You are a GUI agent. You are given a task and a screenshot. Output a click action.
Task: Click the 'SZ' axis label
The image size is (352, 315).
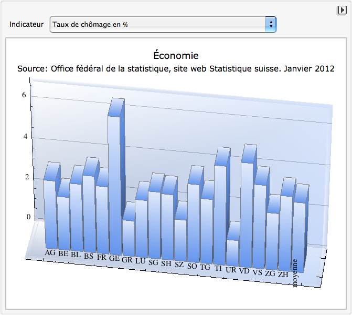179,265
